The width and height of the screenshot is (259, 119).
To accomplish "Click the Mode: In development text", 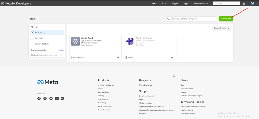I will tap(89, 43).
